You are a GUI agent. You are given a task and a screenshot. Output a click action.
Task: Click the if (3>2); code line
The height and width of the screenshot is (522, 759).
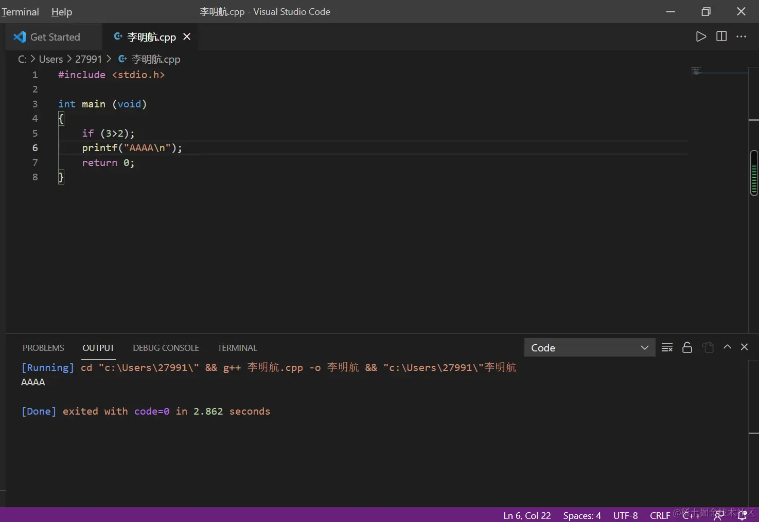[x=108, y=134]
